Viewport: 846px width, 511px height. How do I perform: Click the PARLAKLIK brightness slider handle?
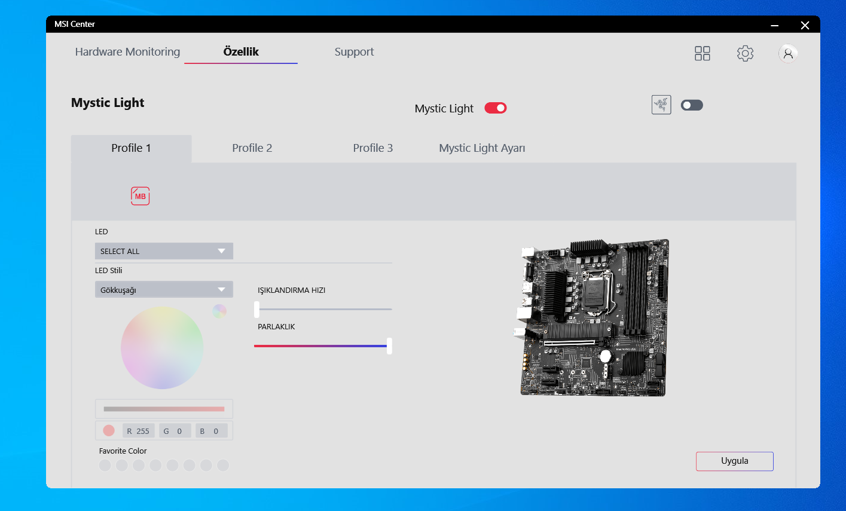click(389, 346)
